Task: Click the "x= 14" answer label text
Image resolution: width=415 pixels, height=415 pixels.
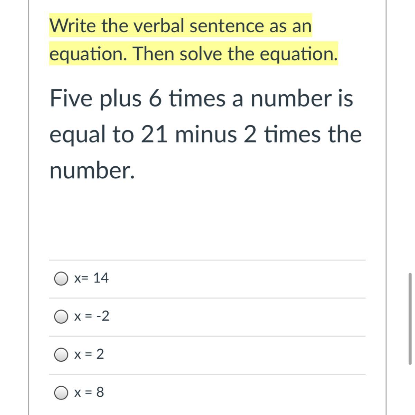Action: pyautogui.click(x=91, y=278)
